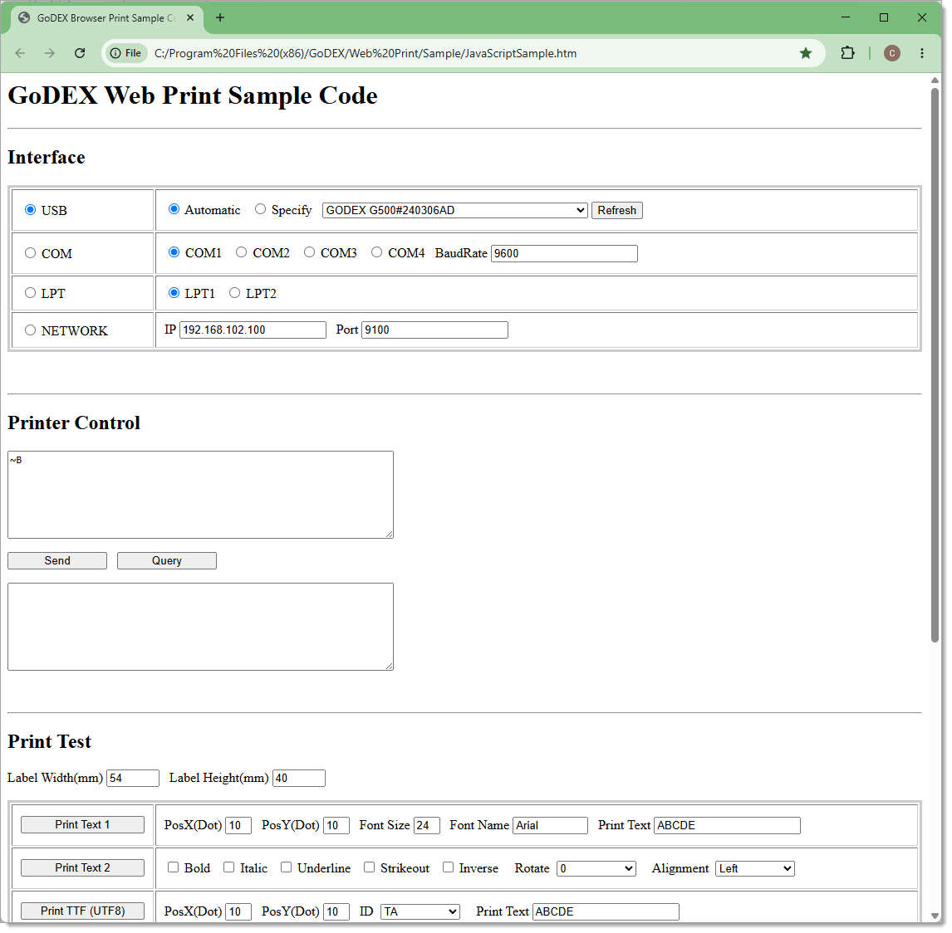Click the browser reload icon
This screenshot has width=952, height=933.
pos(80,53)
